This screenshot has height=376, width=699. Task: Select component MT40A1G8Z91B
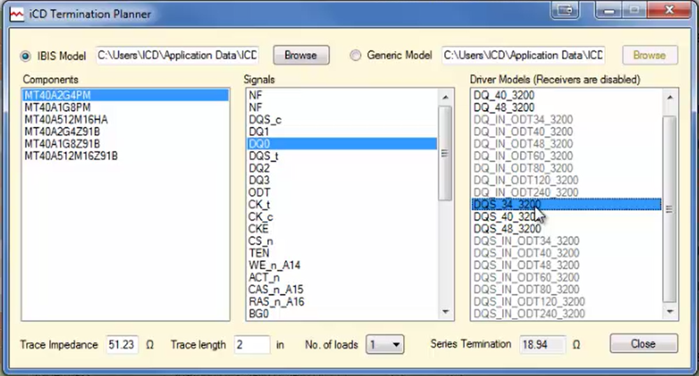pyautogui.click(x=126, y=143)
